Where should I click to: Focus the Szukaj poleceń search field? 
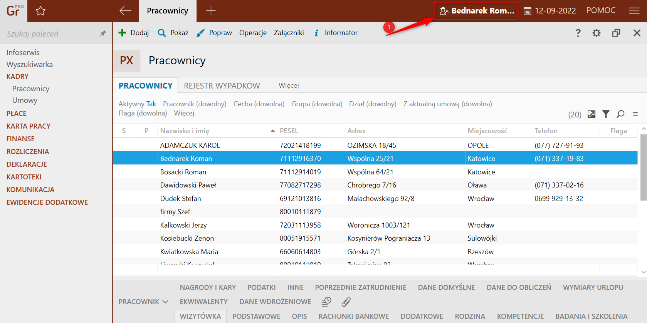coord(50,33)
